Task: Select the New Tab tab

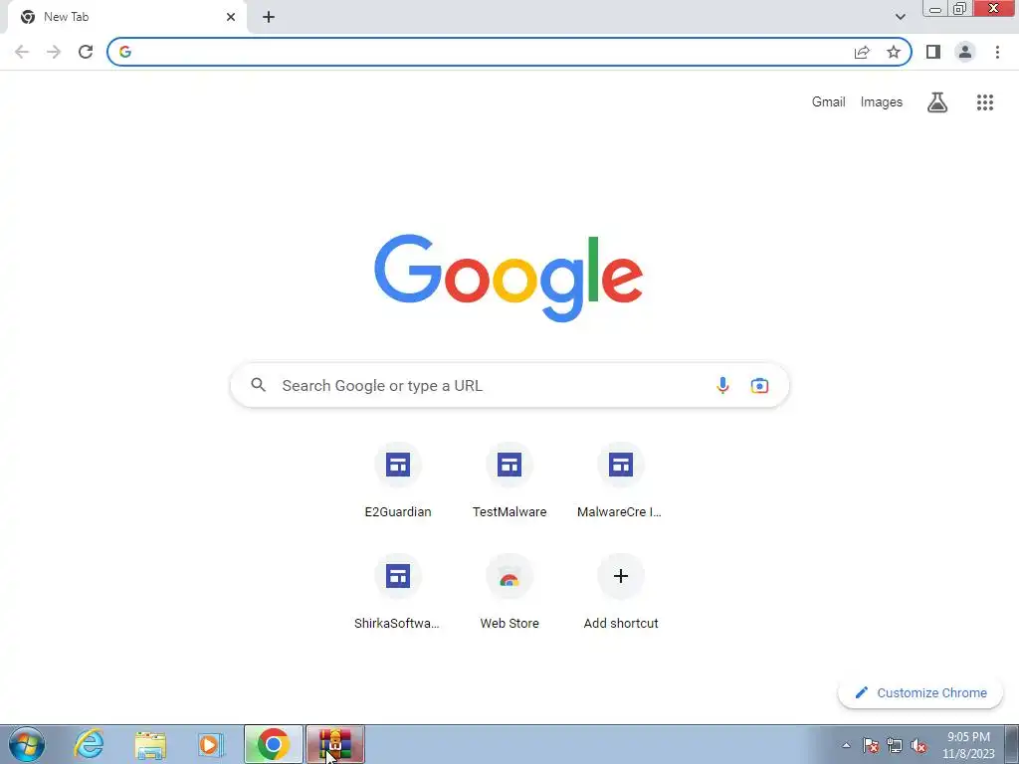Action: tap(126, 17)
